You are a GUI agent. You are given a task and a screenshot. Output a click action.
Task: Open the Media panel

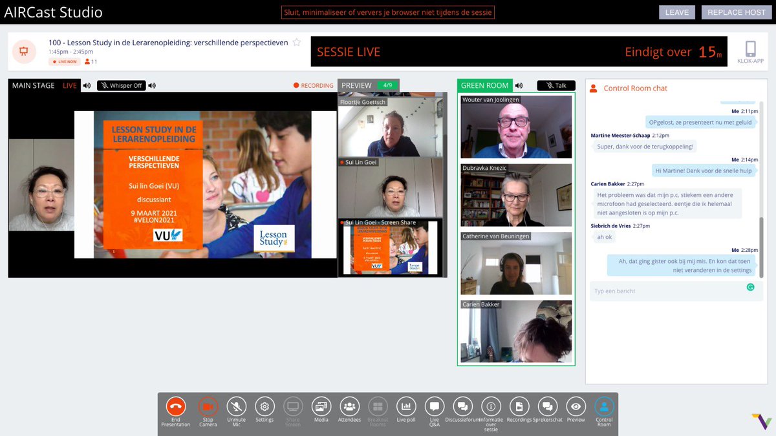[321, 408]
